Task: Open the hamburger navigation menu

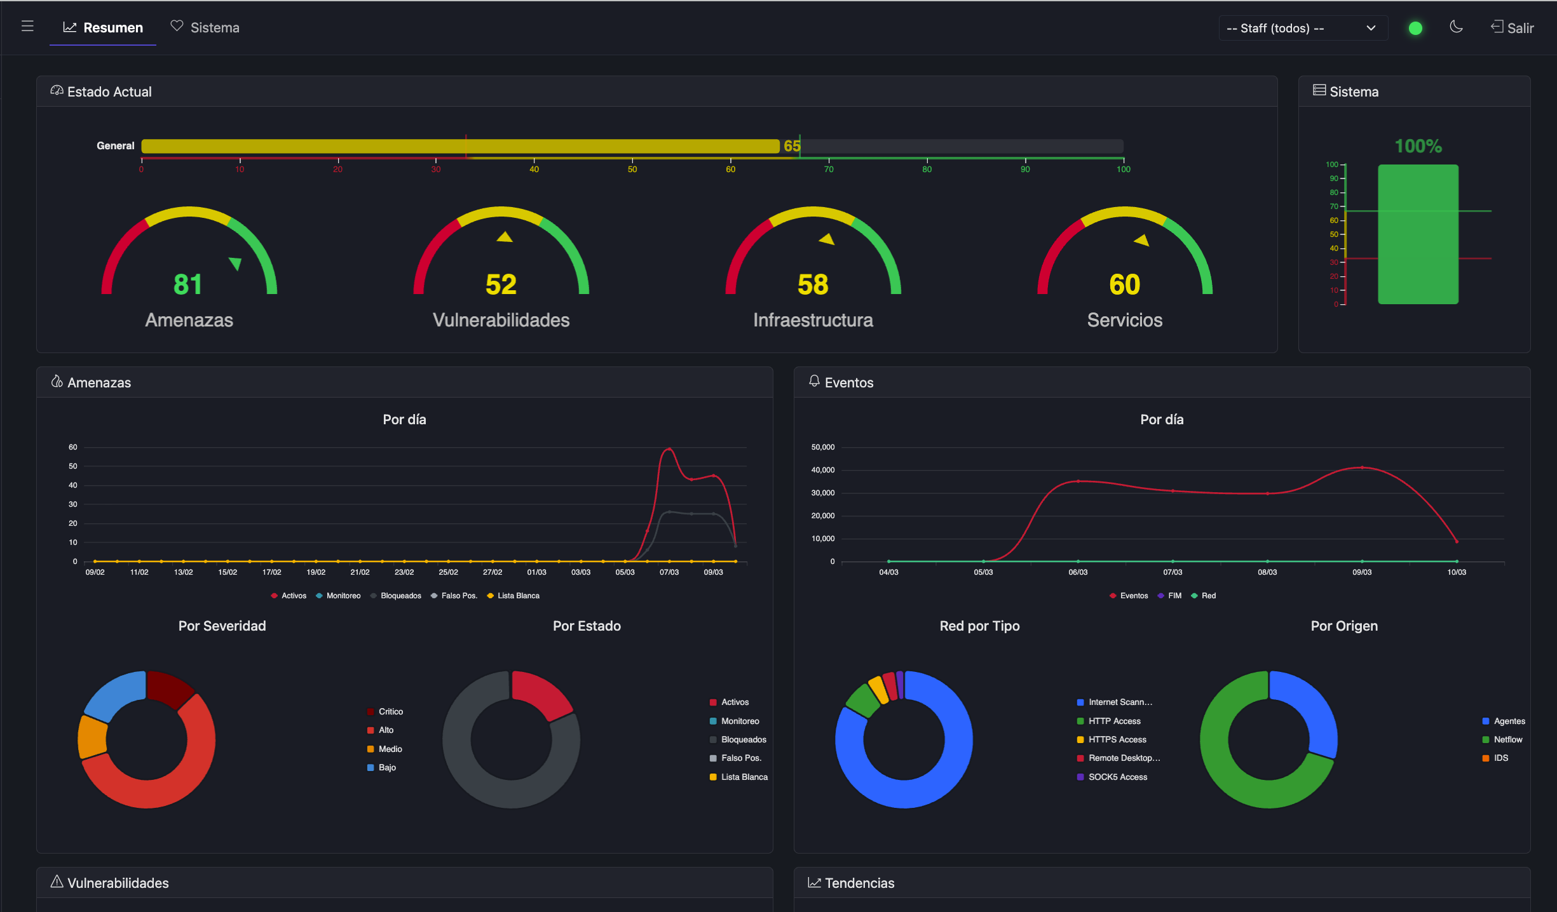Action: click(27, 26)
